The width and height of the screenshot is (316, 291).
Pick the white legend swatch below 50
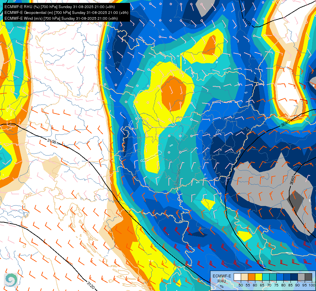click(x=237, y=277)
